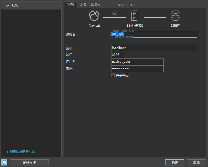
Task: Click the 用户名 field with navicat_user
Action: [x=137, y=62]
